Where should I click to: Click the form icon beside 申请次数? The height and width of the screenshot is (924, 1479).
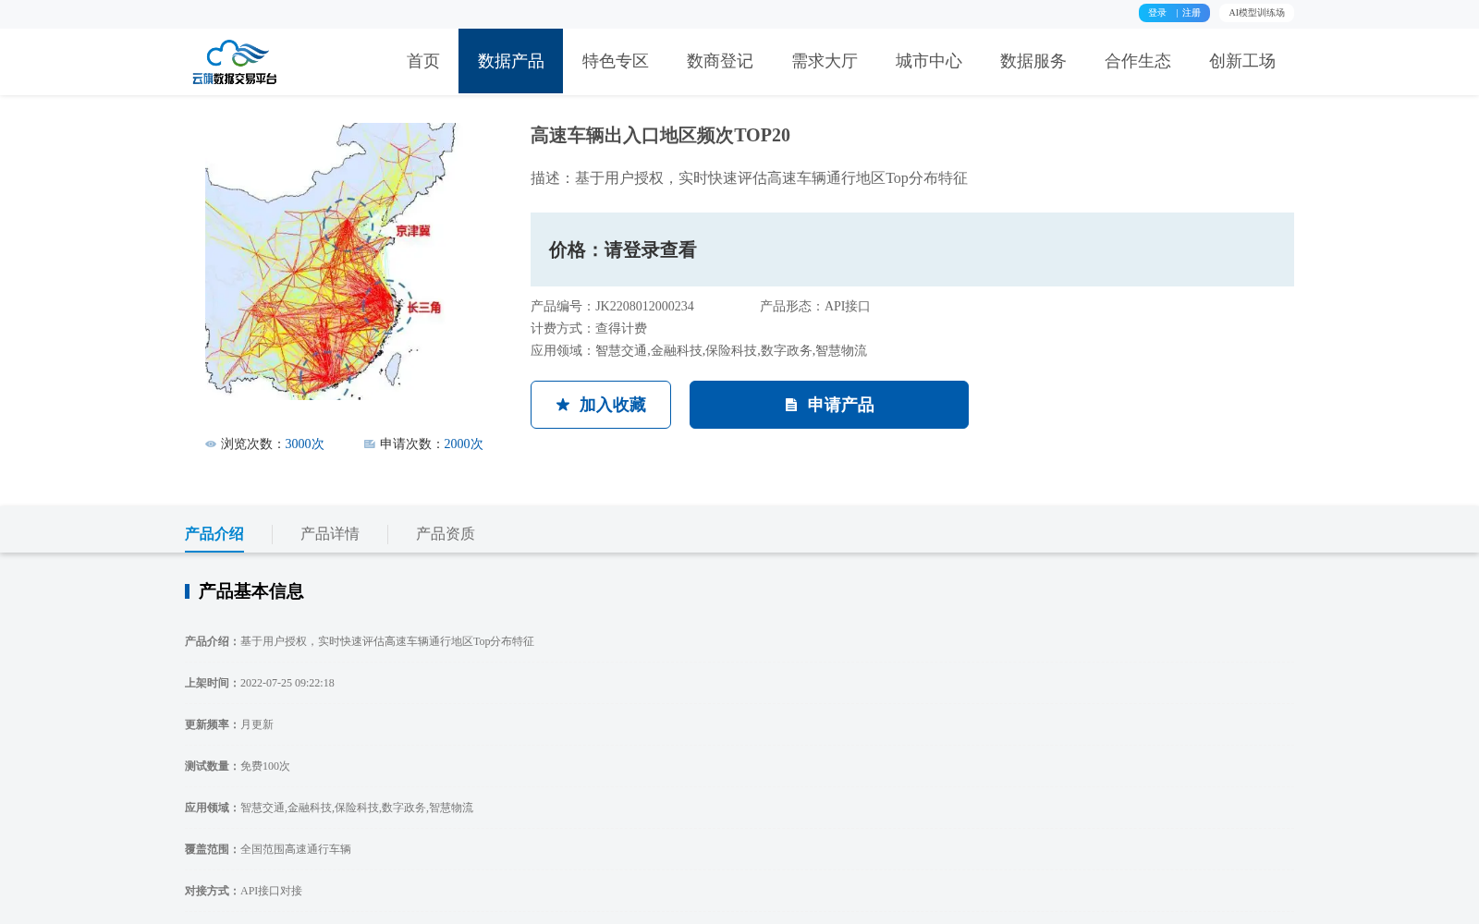pos(370,444)
